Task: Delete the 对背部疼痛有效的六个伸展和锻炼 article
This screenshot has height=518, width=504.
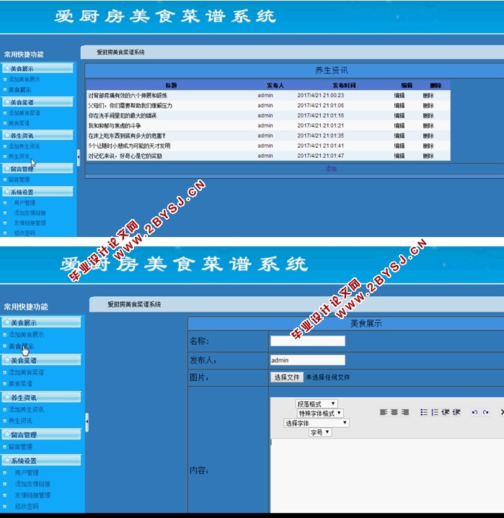Action: point(428,96)
